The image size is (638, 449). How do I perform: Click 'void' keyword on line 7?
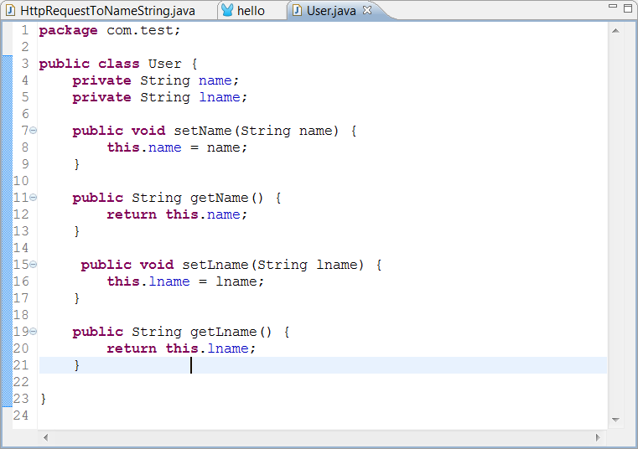(x=148, y=131)
